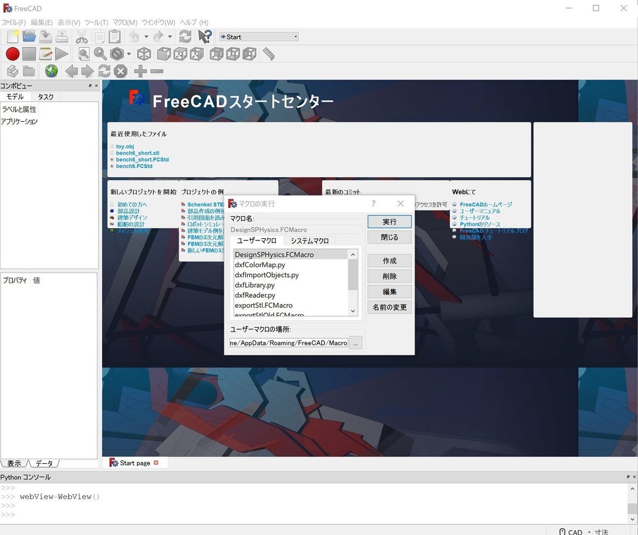Zoom out with the minus icon
Screen dimensions: 638x535
point(156,71)
